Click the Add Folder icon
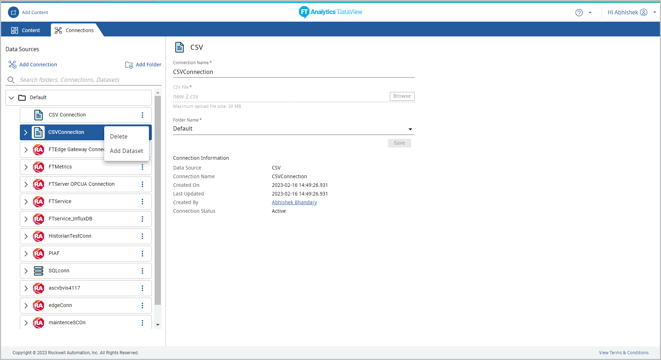 click(129, 65)
